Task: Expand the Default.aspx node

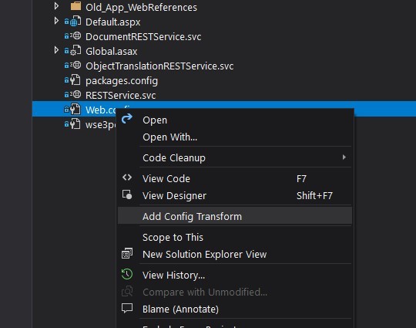Action: tap(56, 21)
